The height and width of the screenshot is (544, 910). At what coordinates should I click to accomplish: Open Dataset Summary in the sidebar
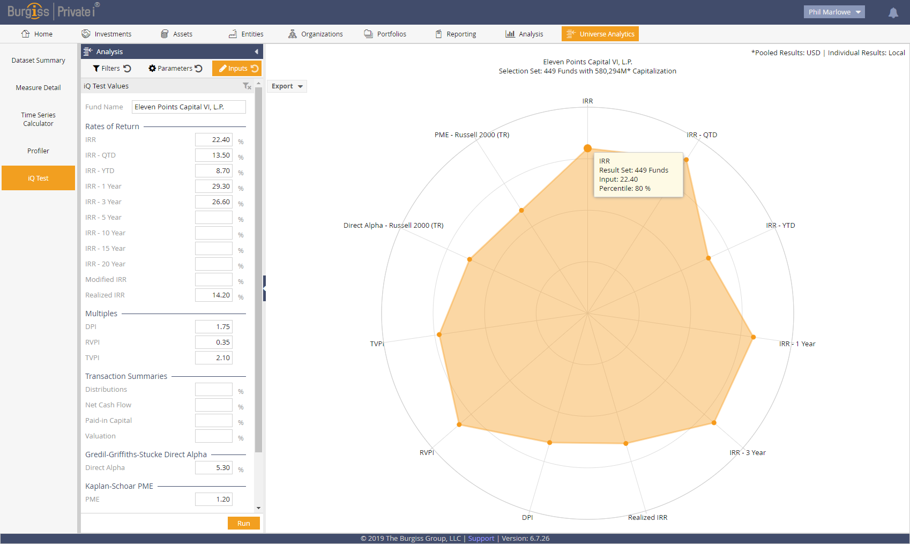point(39,61)
